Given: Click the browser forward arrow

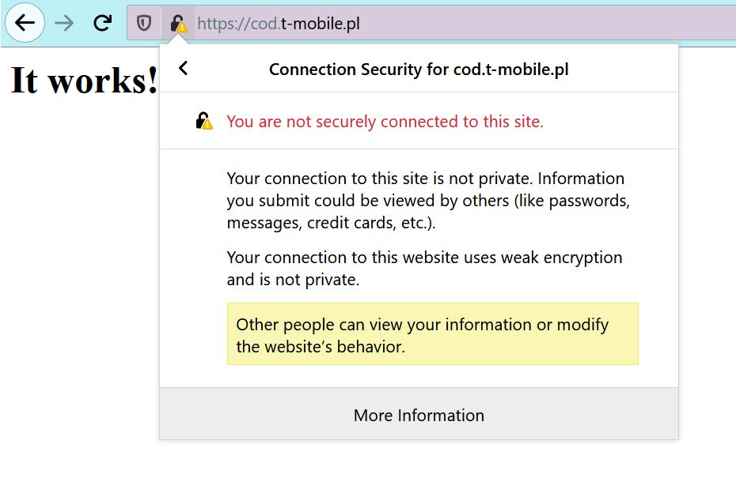Looking at the screenshot, I should tap(64, 23).
